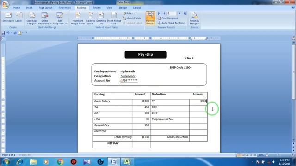Image resolution: width=296 pixels, height=166 pixels.
Task: Insert a Greeting Line
Action: point(101,18)
